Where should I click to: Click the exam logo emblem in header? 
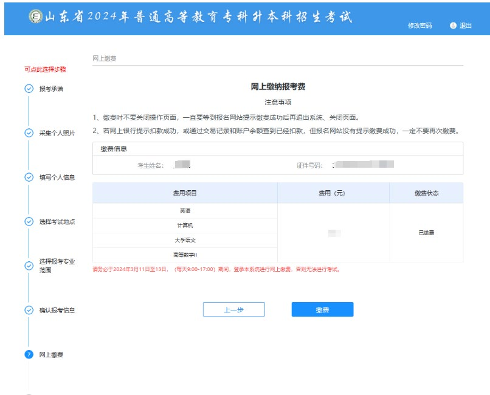[x=35, y=18]
